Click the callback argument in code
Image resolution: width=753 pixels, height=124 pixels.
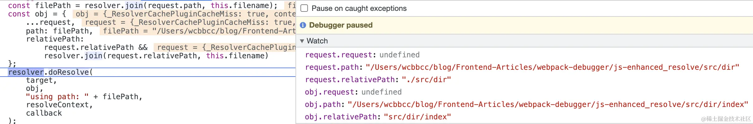click(44, 113)
